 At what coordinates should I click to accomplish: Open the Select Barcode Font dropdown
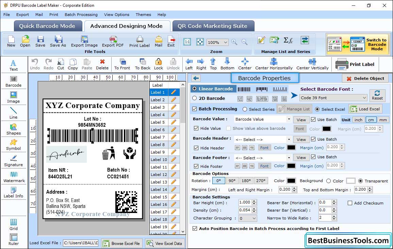click(x=333, y=98)
